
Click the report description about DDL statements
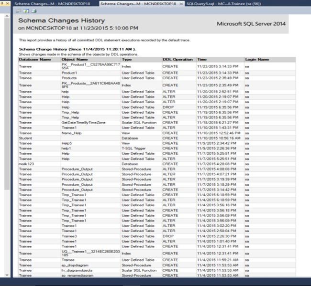[x=104, y=40]
